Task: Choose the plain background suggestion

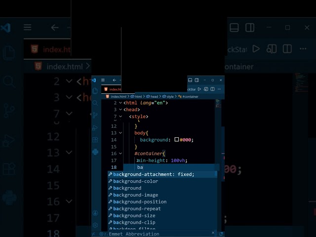Action: tap(162, 188)
